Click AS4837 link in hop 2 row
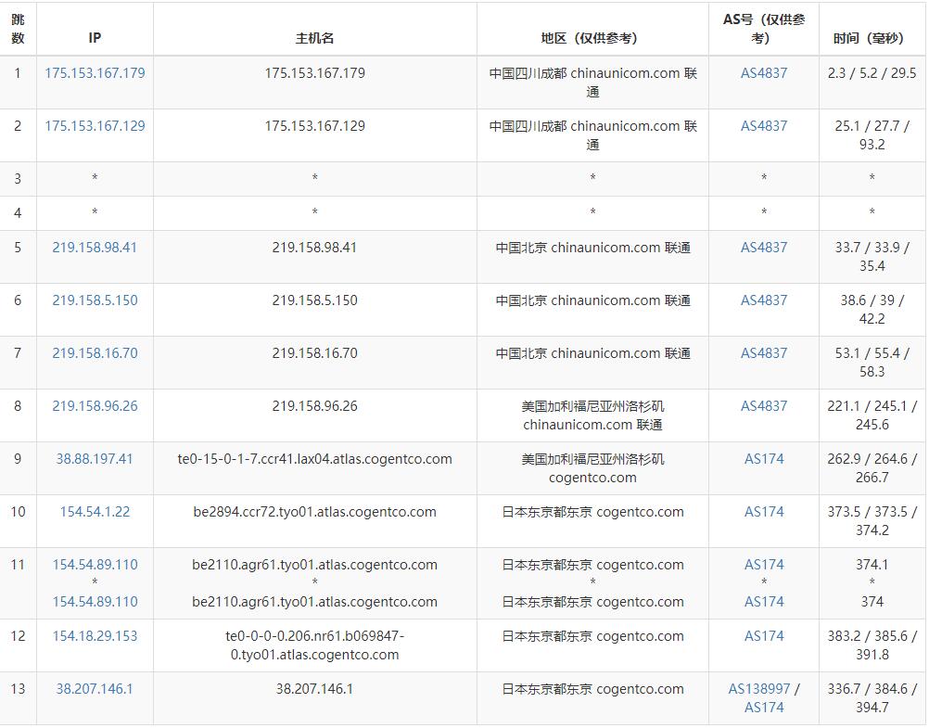This screenshot has height=728, width=929. tap(764, 126)
